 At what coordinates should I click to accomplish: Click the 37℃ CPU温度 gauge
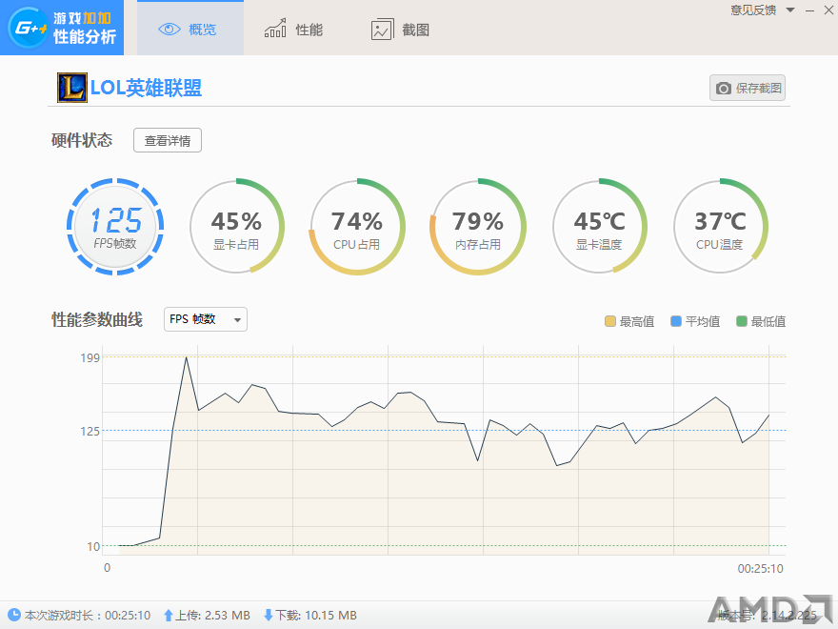[x=720, y=227]
